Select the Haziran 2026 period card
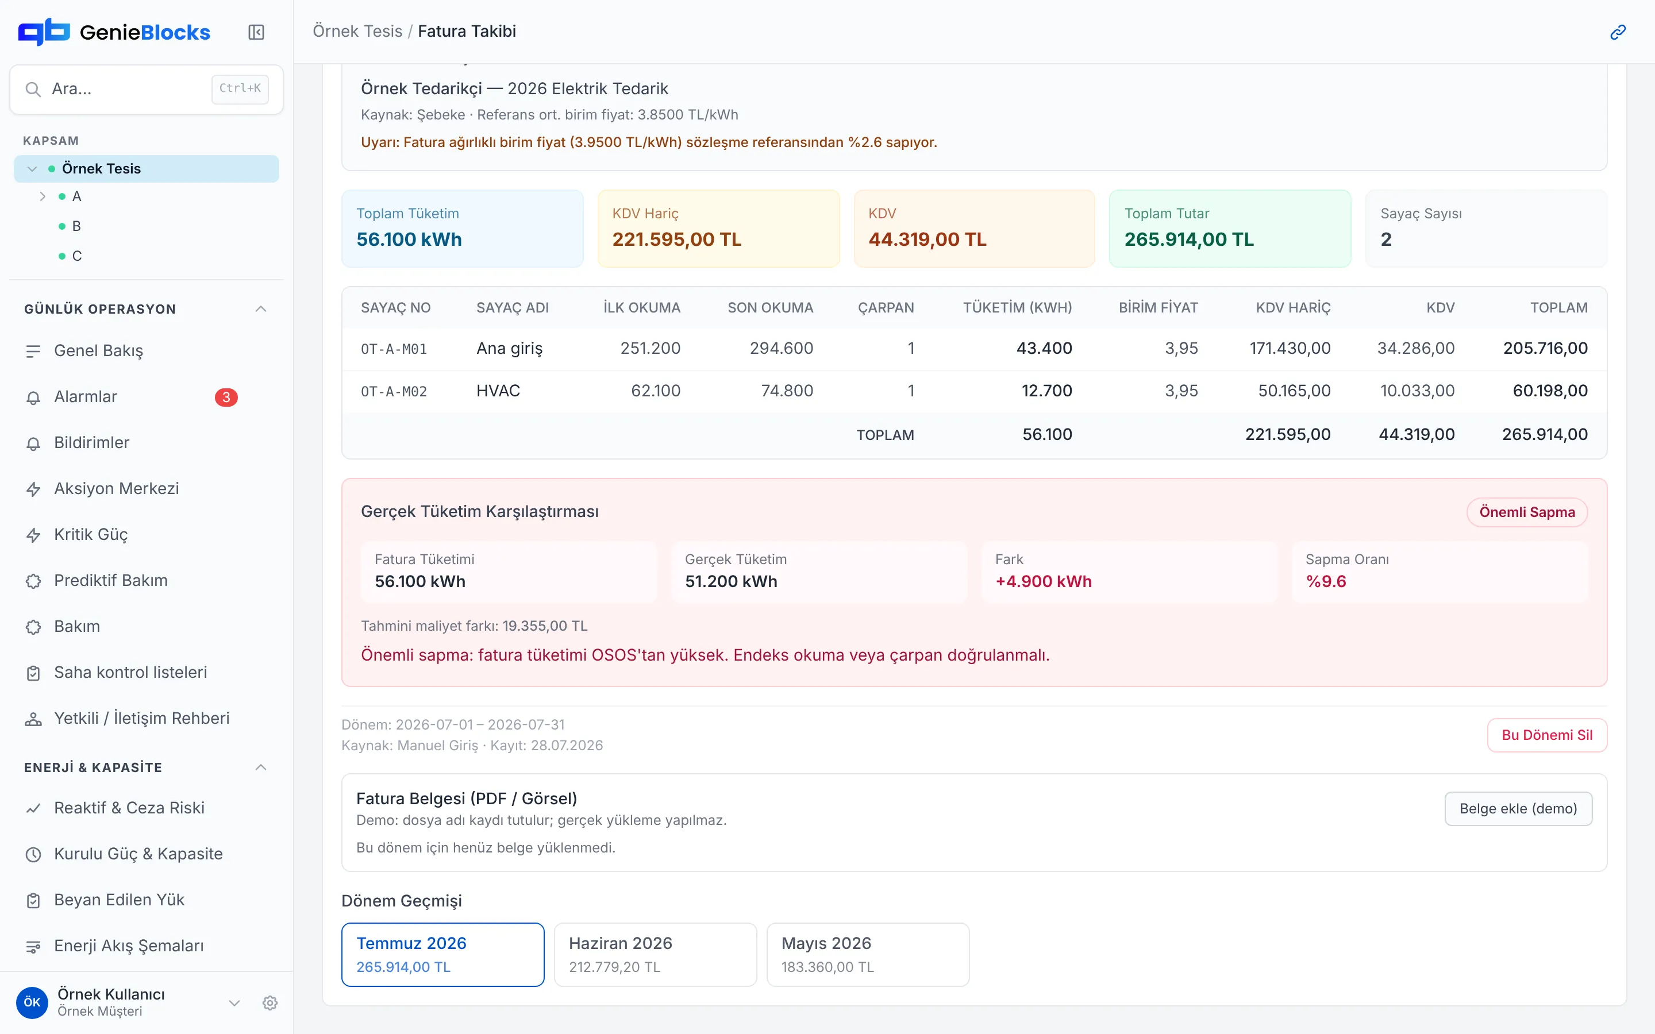Viewport: 1655px width, 1034px height. coord(655,954)
